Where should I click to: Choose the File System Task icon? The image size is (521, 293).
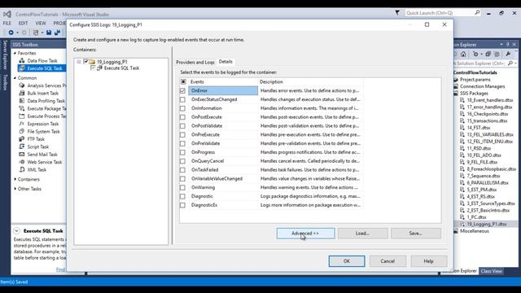pos(22,131)
